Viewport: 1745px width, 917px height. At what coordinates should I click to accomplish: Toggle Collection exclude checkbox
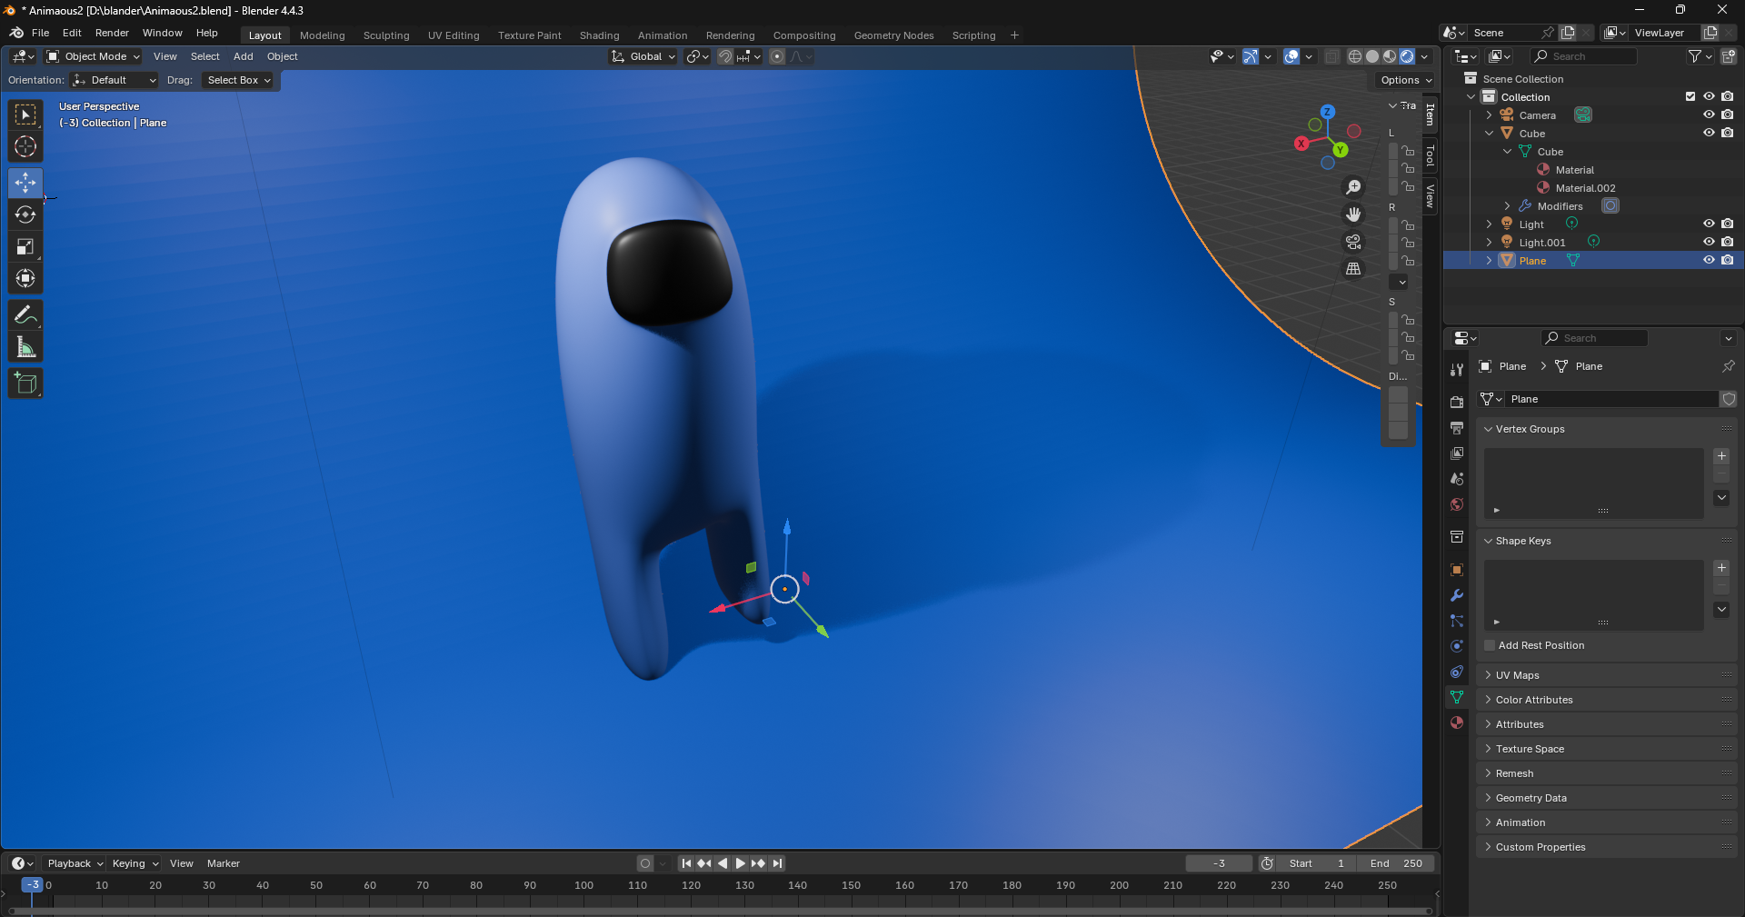tap(1690, 96)
